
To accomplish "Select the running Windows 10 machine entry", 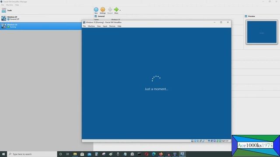I will [41, 26].
